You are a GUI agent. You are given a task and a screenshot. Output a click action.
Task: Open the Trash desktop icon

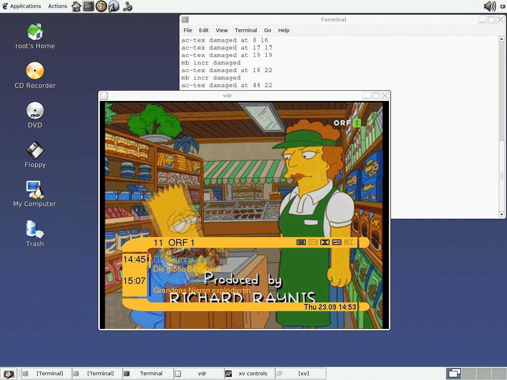click(x=35, y=230)
